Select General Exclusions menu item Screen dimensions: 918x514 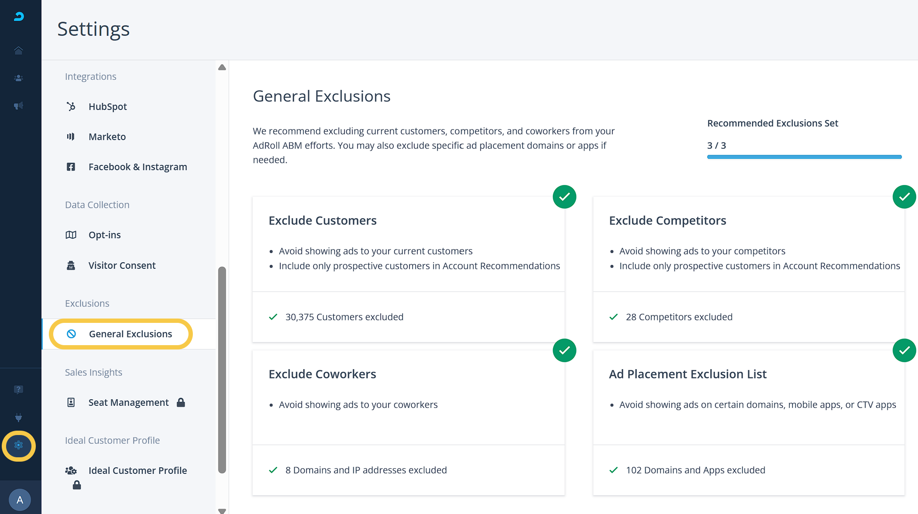[130, 334]
